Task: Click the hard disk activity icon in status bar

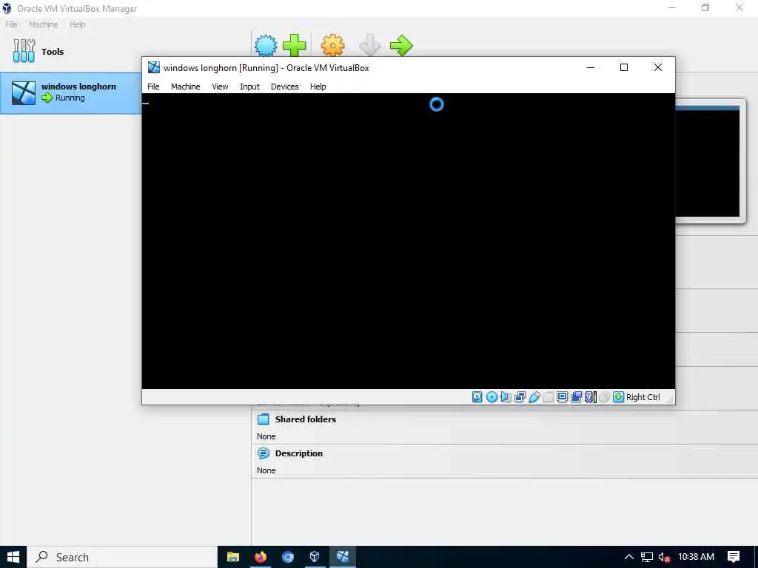Action: click(x=477, y=397)
